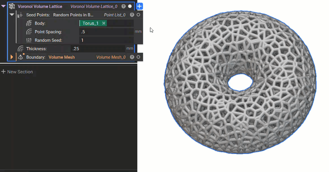329x172 pixels.
Task: Click the blue plus add button
Action: (x=140, y=6)
